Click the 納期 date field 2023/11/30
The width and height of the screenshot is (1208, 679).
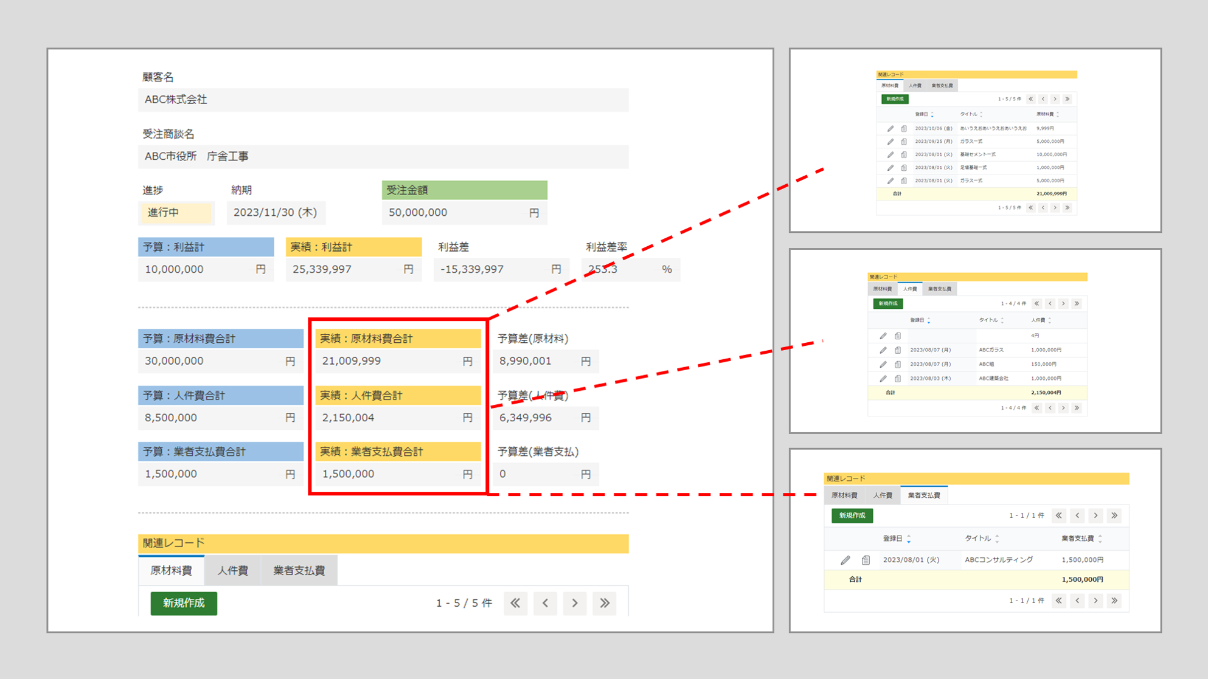coord(275,213)
